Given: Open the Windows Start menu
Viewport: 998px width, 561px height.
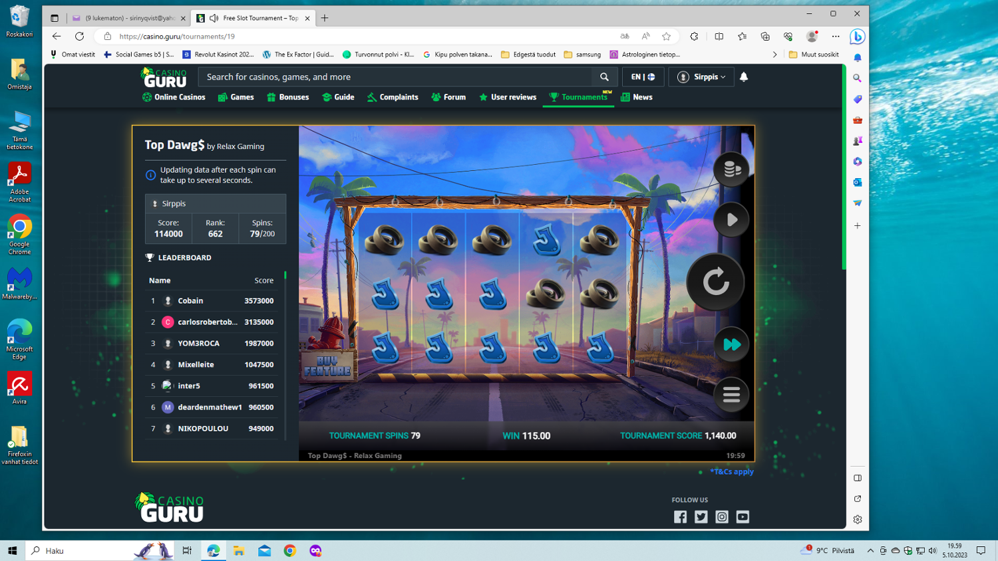Looking at the screenshot, I should 12,550.
